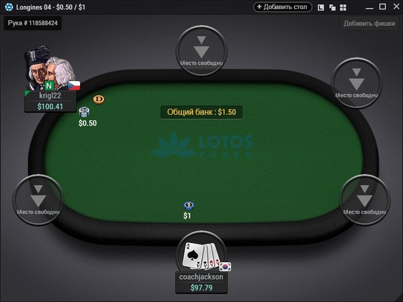Click the Korean flag icon by coachjackson
This screenshot has width=403, height=302.
(x=226, y=267)
